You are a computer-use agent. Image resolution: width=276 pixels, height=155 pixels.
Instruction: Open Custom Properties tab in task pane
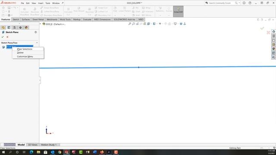pyautogui.click(x=273, y=53)
